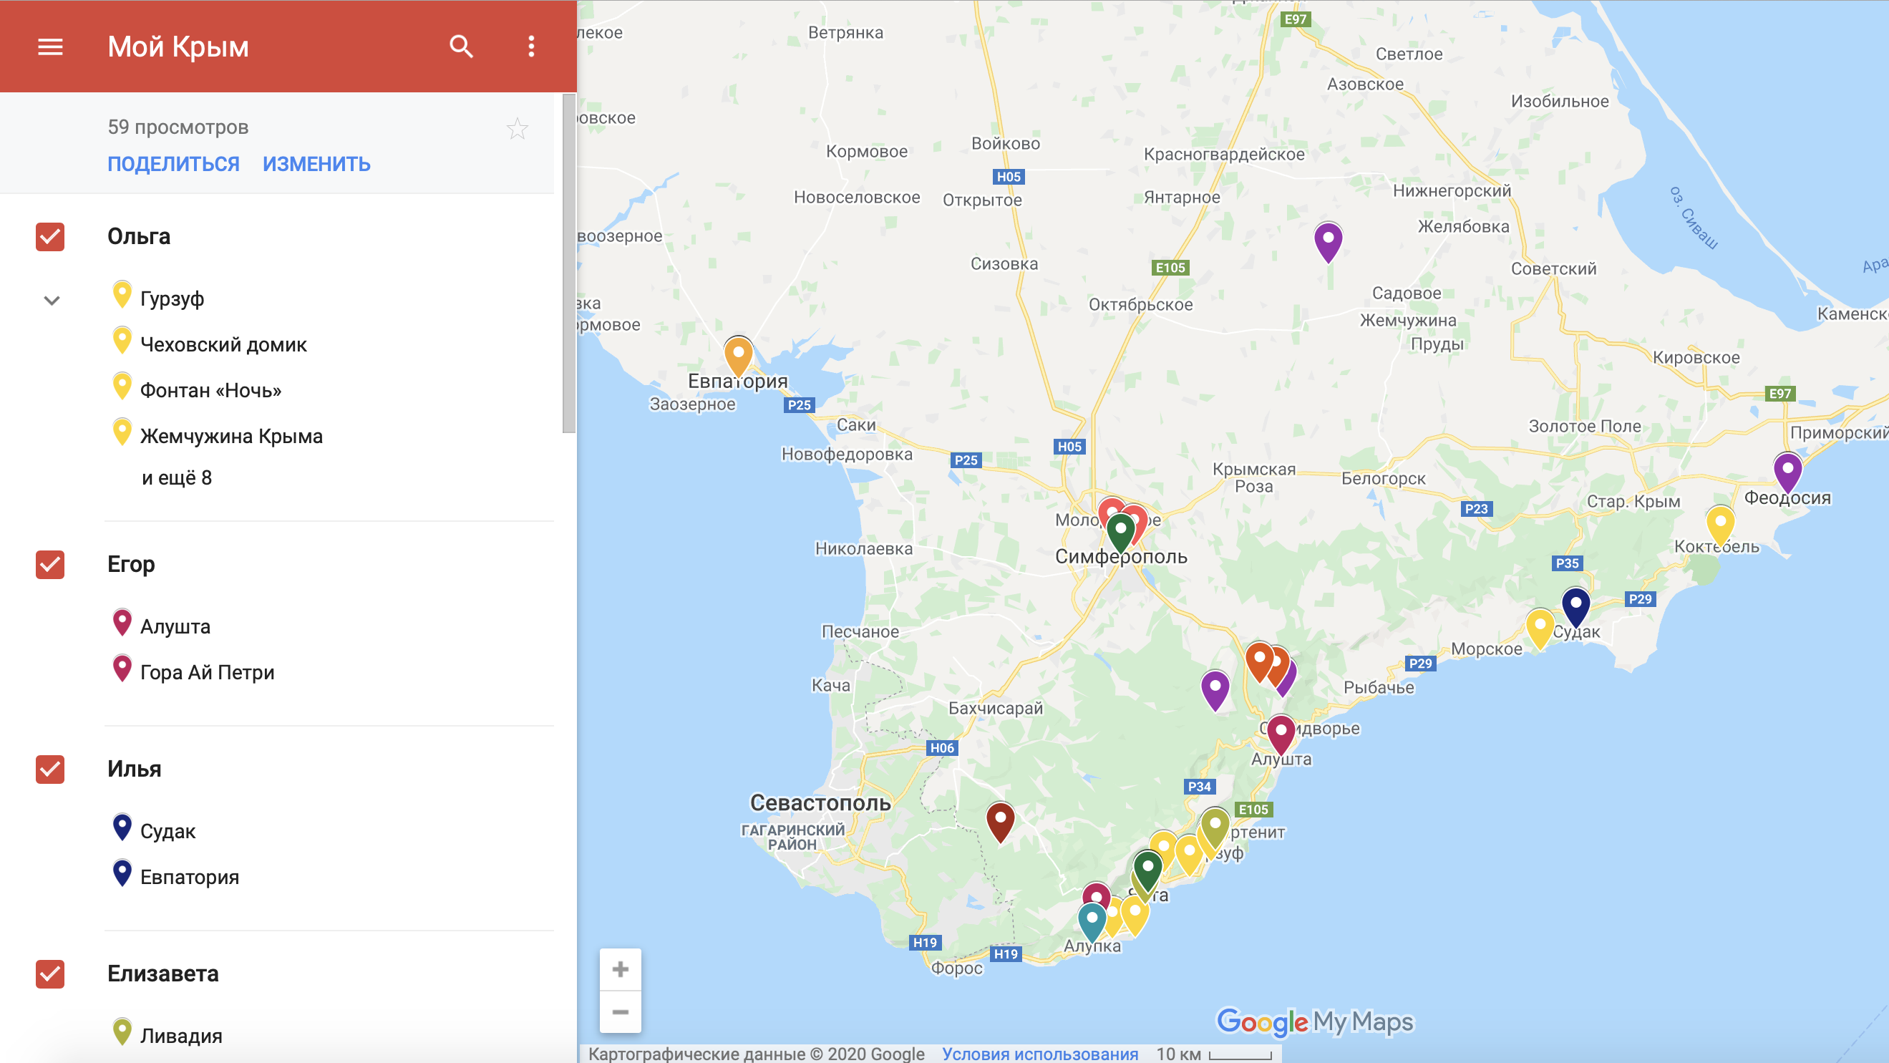Click orange marker pin at Евпатория
The image size is (1889, 1063).
point(738,356)
